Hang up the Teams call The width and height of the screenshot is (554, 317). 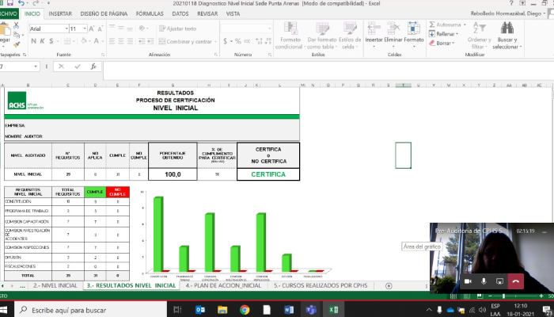[517, 281]
